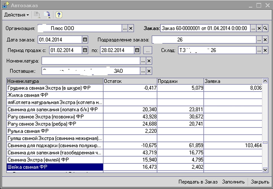Screen dimensions: 273x189
Task: Open period chooser button after end date
Action: click(x=148, y=50)
